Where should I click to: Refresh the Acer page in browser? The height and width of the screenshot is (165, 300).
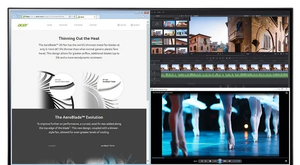pyautogui.click(x=74, y=17)
